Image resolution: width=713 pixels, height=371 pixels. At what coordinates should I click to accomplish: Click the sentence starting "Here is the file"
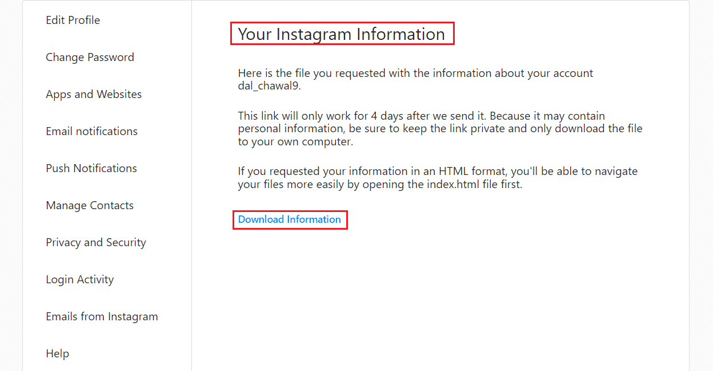tap(415, 74)
